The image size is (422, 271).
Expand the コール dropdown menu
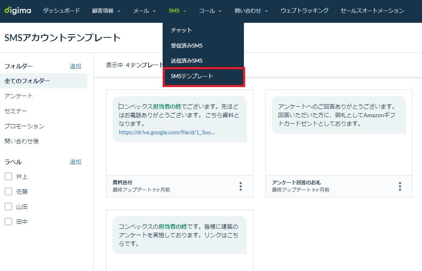(x=210, y=11)
